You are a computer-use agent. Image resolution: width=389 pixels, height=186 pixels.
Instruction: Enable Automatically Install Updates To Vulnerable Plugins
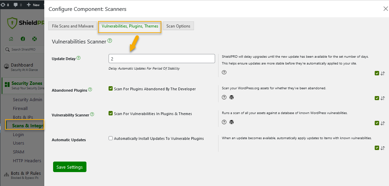pyautogui.click(x=111, y=138)
